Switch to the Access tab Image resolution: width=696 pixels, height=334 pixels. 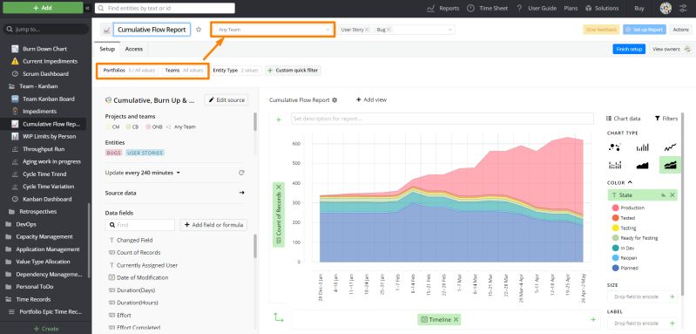point(133,49)
